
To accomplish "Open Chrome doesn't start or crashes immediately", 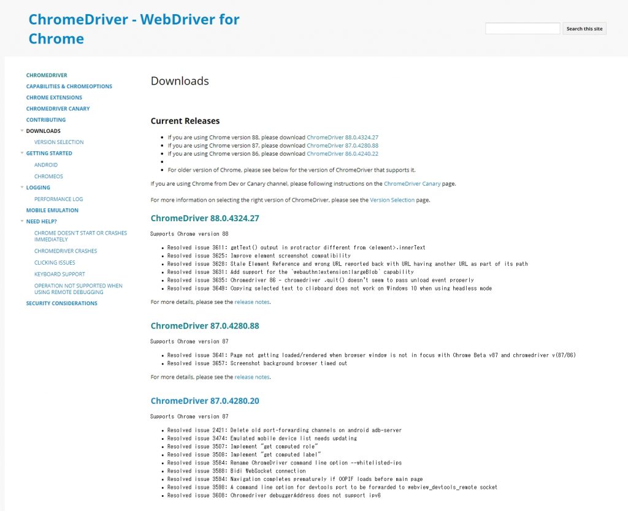I will pos(80,237).
